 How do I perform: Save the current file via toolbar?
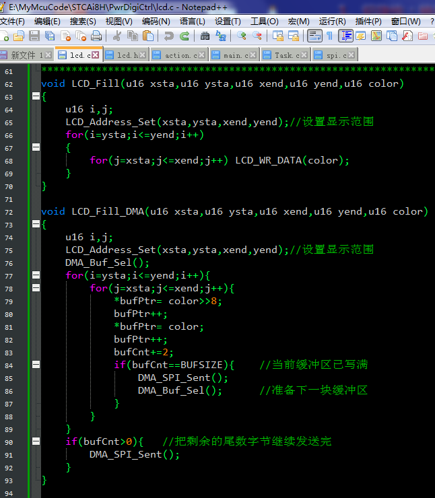34,36
